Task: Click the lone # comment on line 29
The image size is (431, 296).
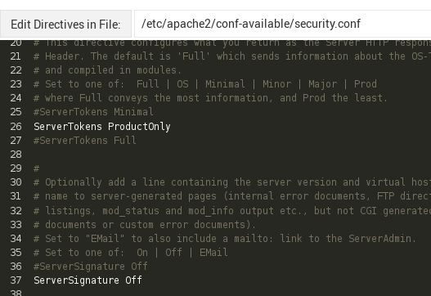Action: [36, 168]
